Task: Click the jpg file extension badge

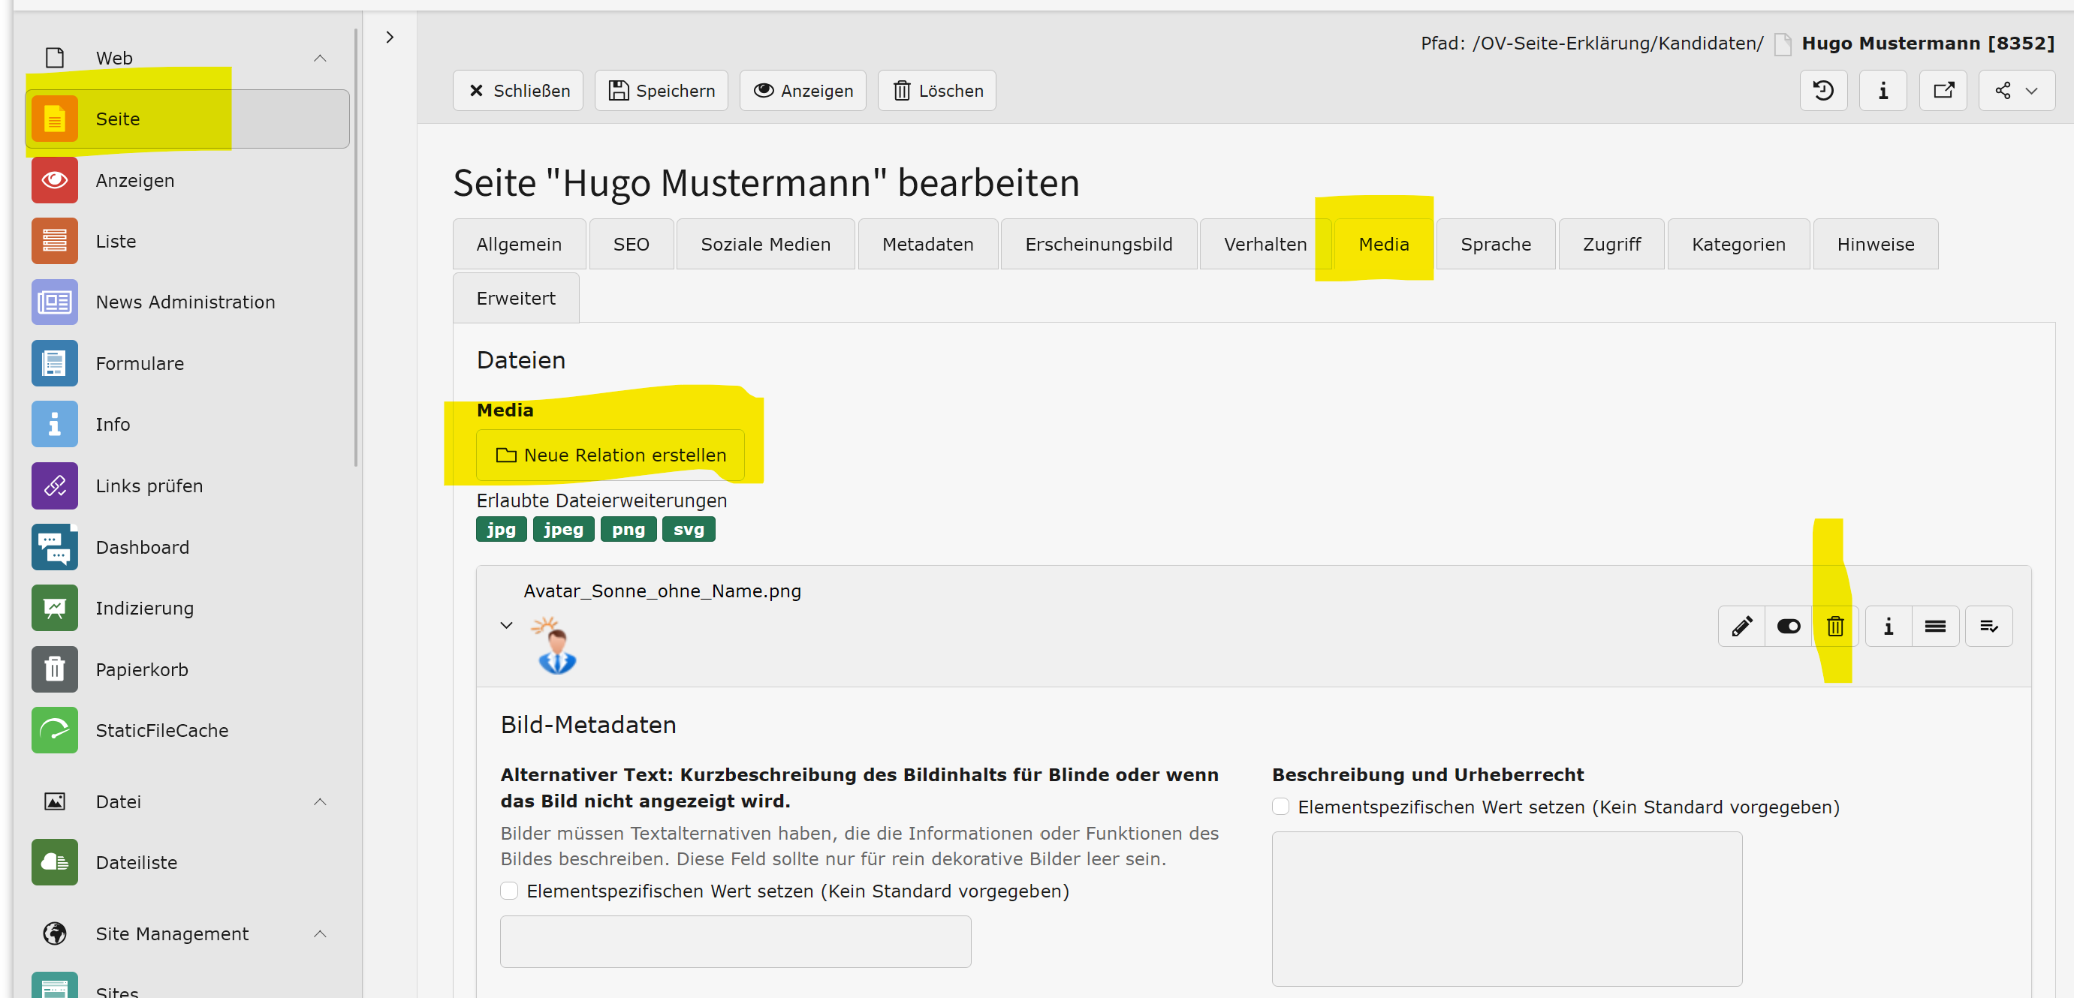Action: pos(502,530)
